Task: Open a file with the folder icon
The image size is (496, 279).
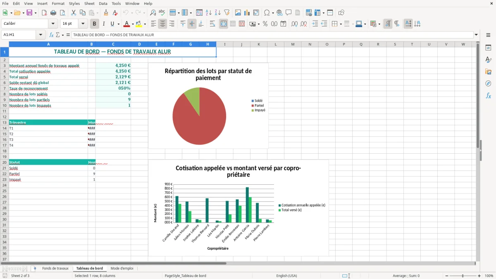Action: (x=17, y=13)
